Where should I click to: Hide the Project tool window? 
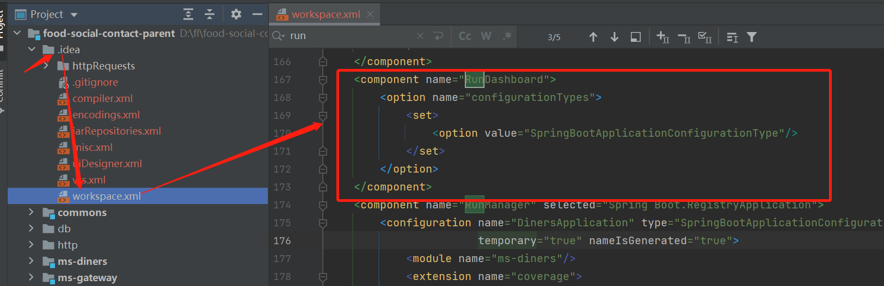(257, 14)
